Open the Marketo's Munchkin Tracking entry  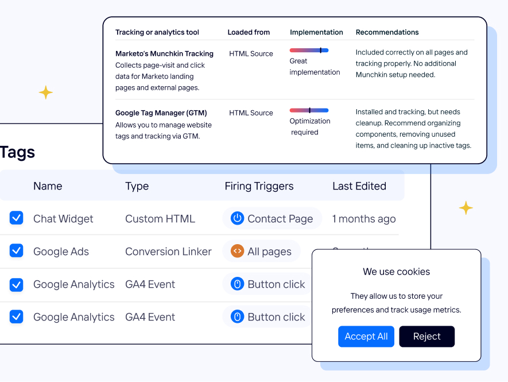point(164,53)
